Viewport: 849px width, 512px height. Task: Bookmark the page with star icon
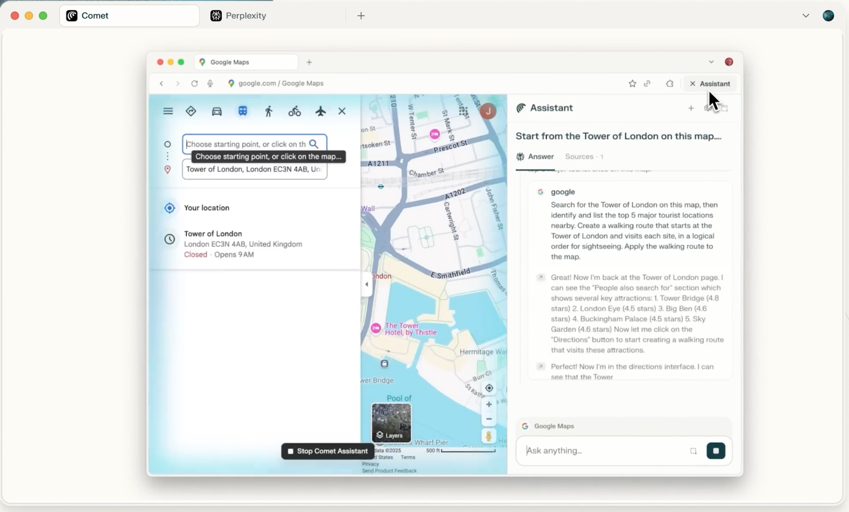point(632,83)
